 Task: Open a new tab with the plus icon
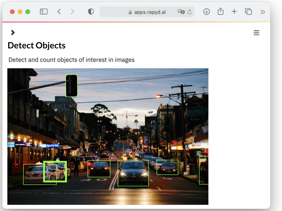[x=234, y=12]
